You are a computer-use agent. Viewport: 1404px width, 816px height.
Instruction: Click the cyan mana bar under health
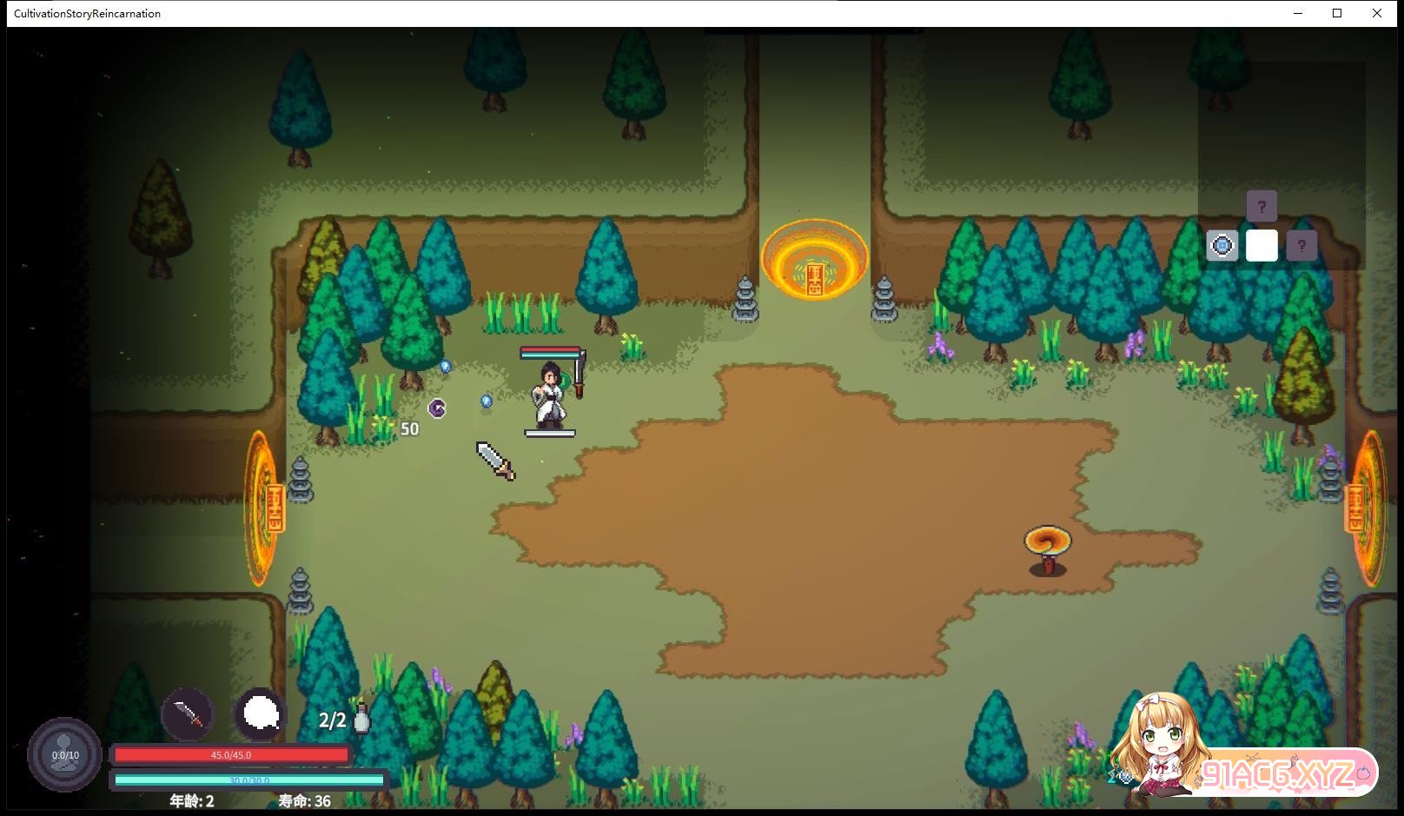248,780
